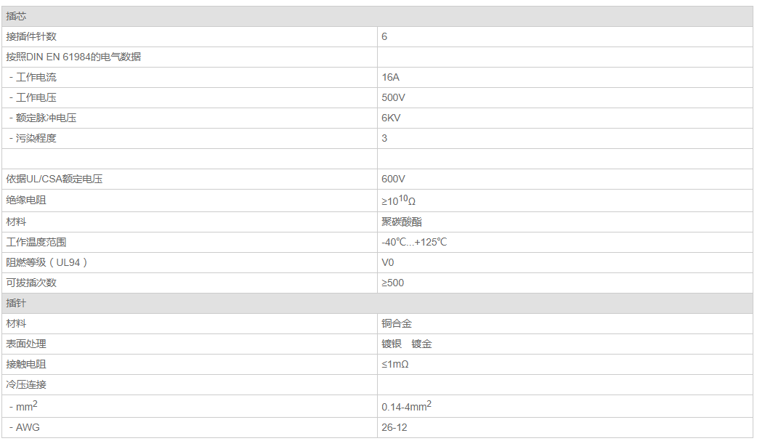Click the 16A working current value
This screenshot has height=441, width=757.
pyautogui.click(x=390, y=77)
